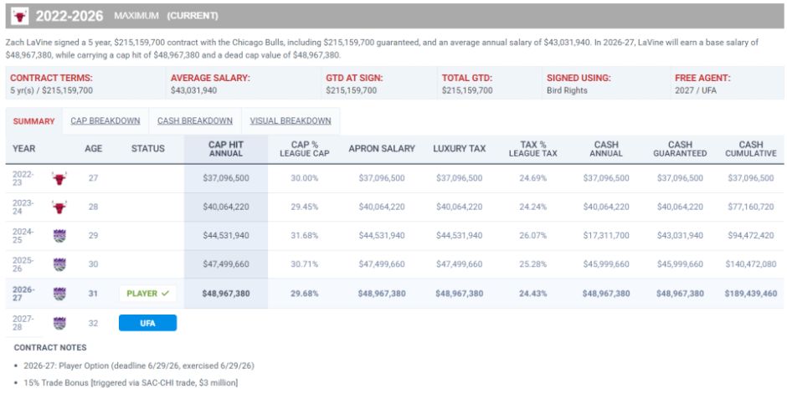Click the Bulls team icon for 2023-24
This screenshot has height=394, width=787.
click(x=59, y=207)
